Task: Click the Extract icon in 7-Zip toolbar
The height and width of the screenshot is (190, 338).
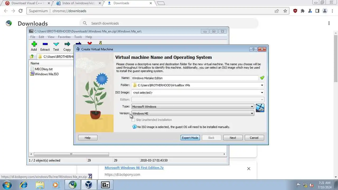Action: point(45,44)
